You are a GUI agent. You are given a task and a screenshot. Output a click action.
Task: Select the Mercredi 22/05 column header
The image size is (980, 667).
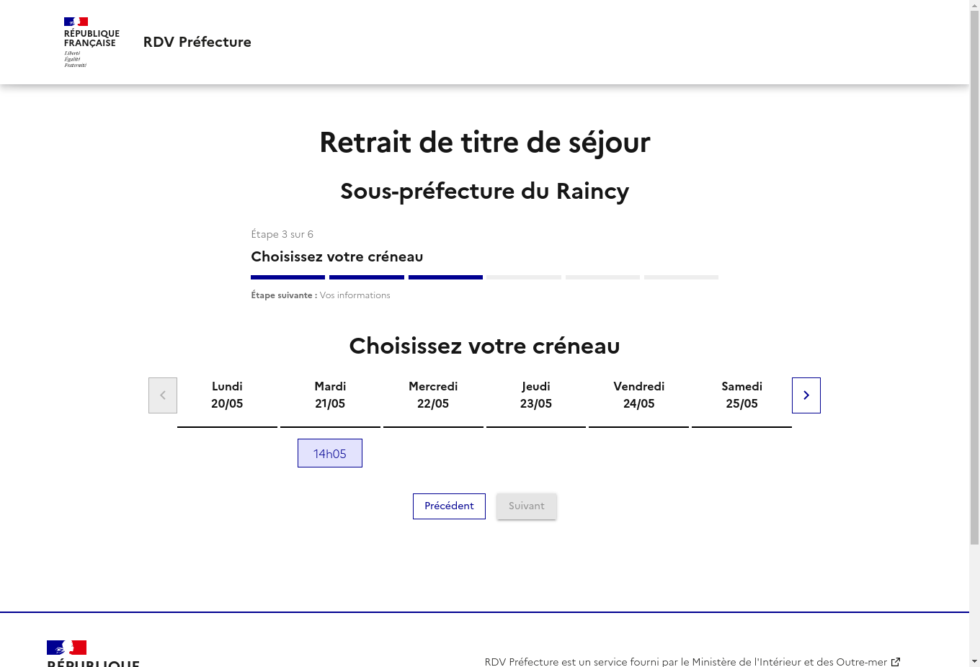coord(433,395)
